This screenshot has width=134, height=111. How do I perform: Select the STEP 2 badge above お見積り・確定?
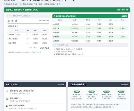point(91,92)
